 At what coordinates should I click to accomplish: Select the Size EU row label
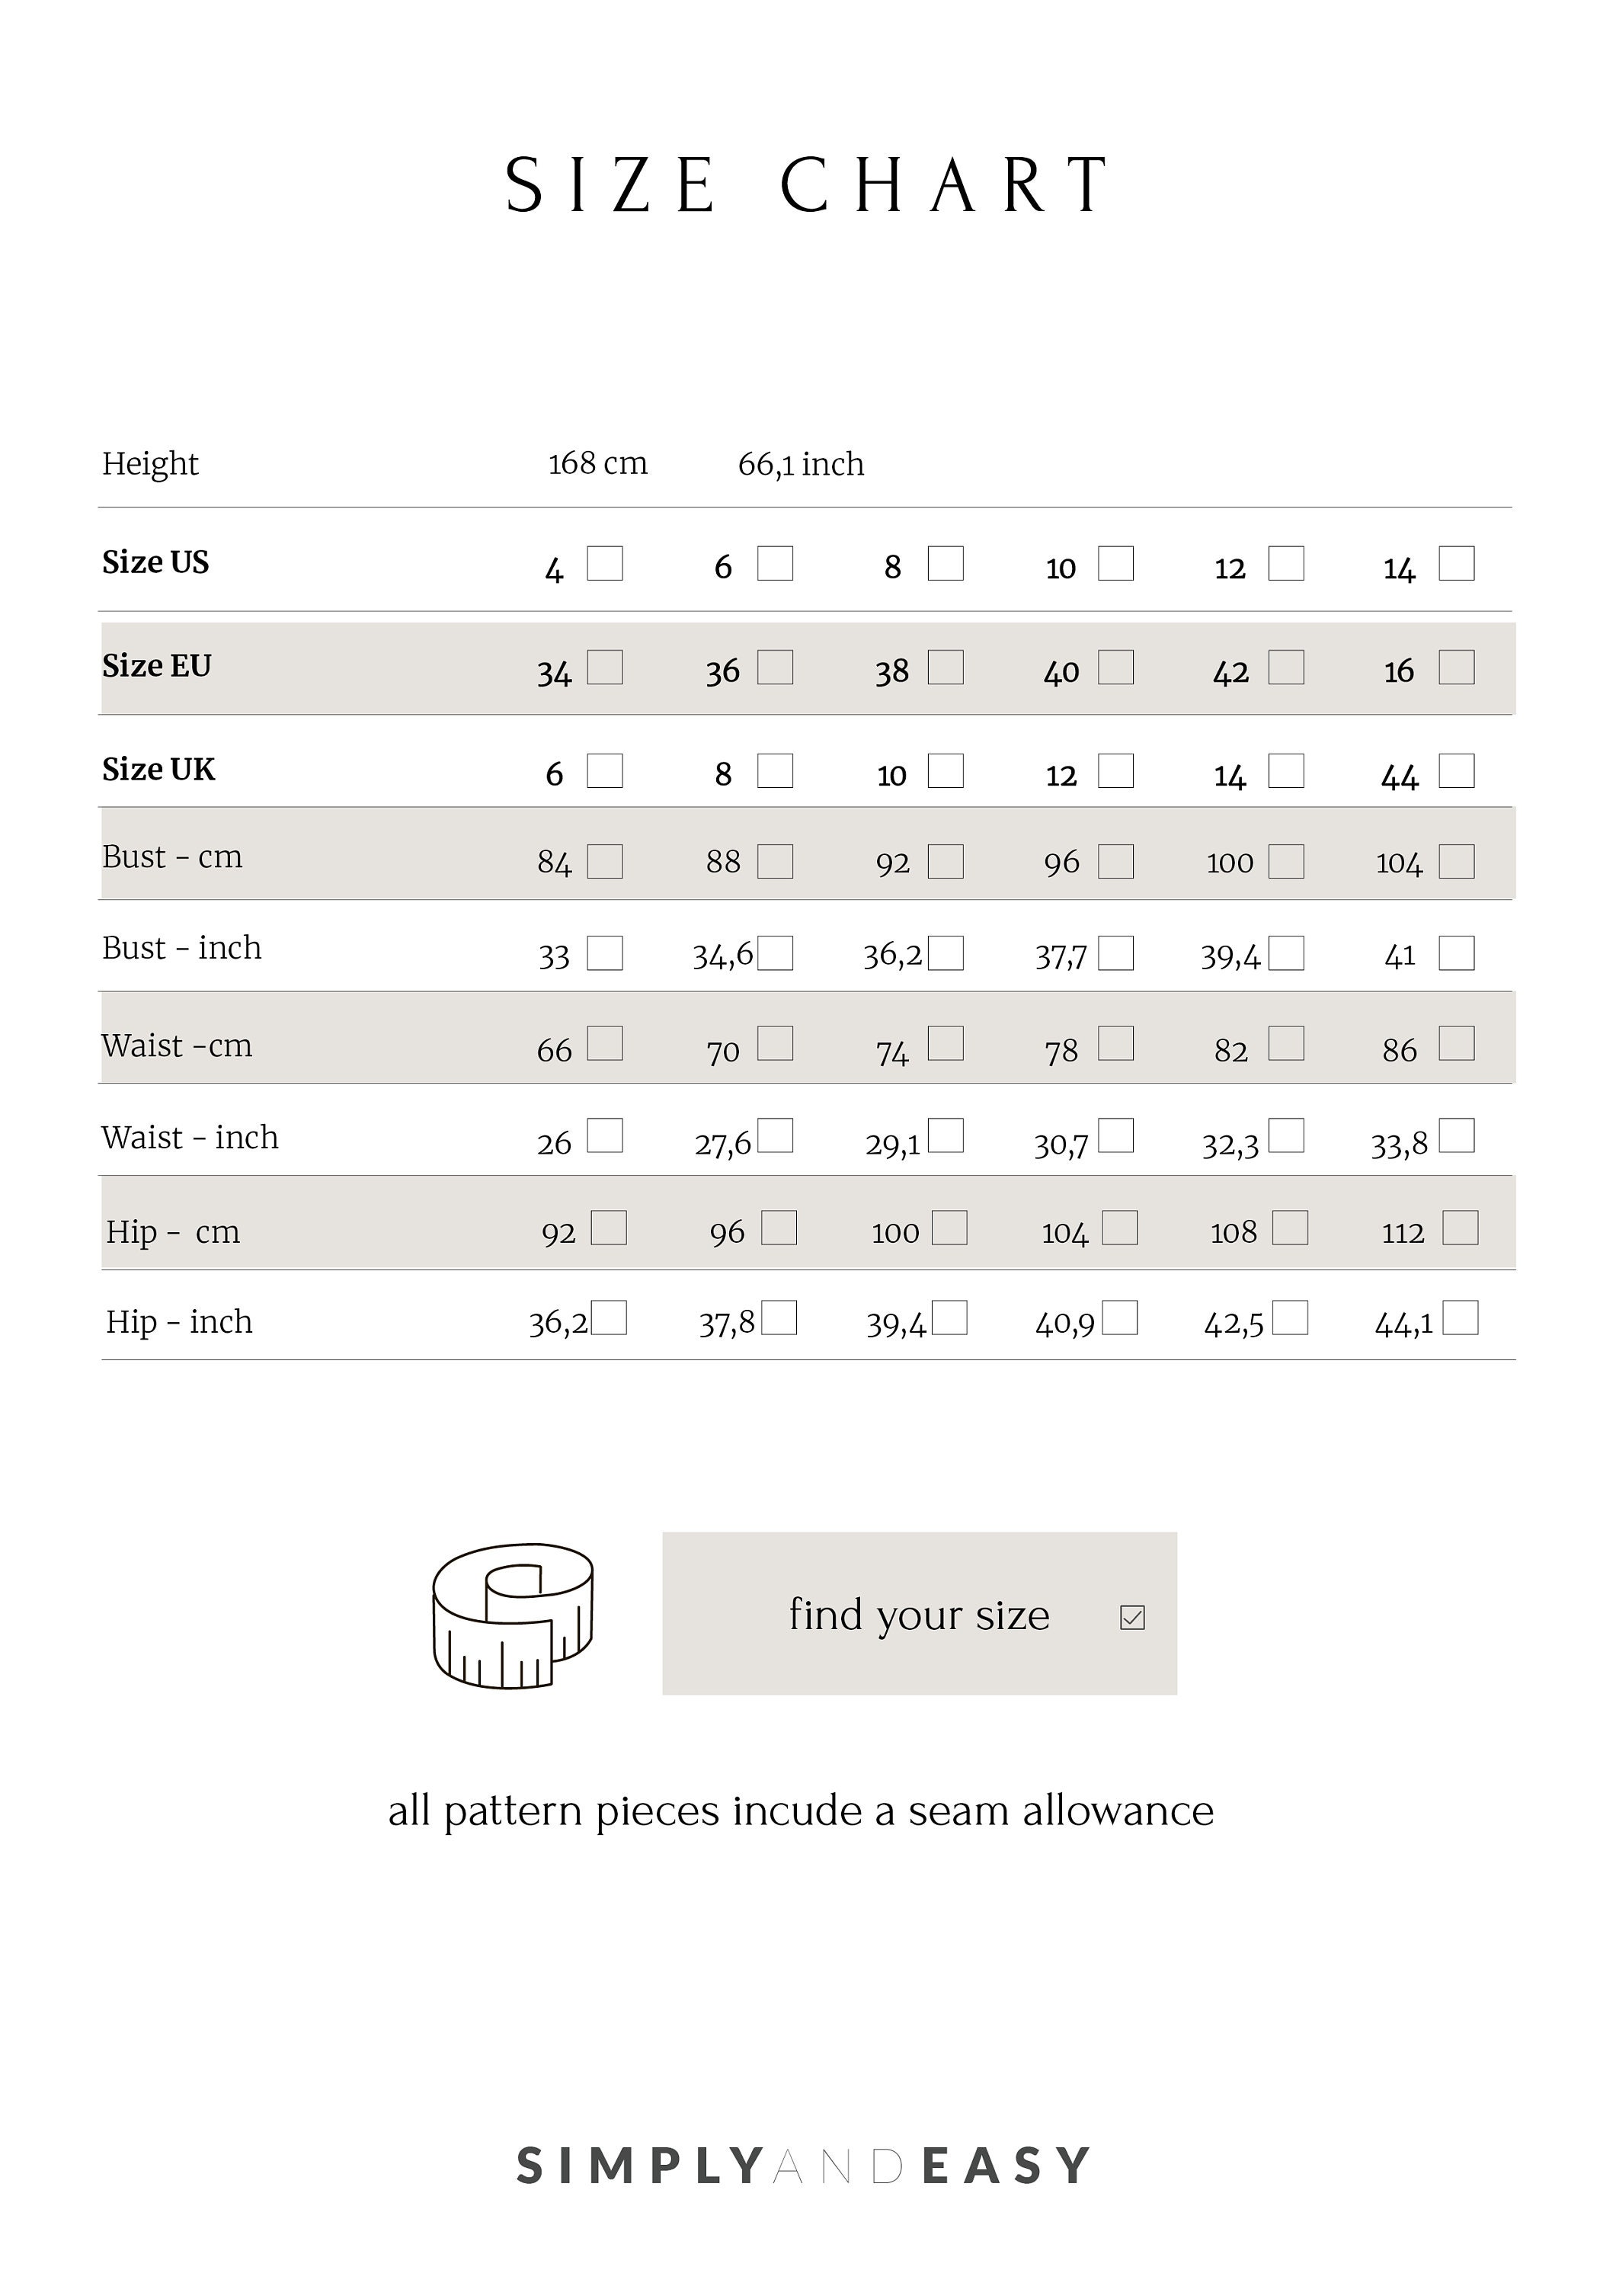pos(156,665)
